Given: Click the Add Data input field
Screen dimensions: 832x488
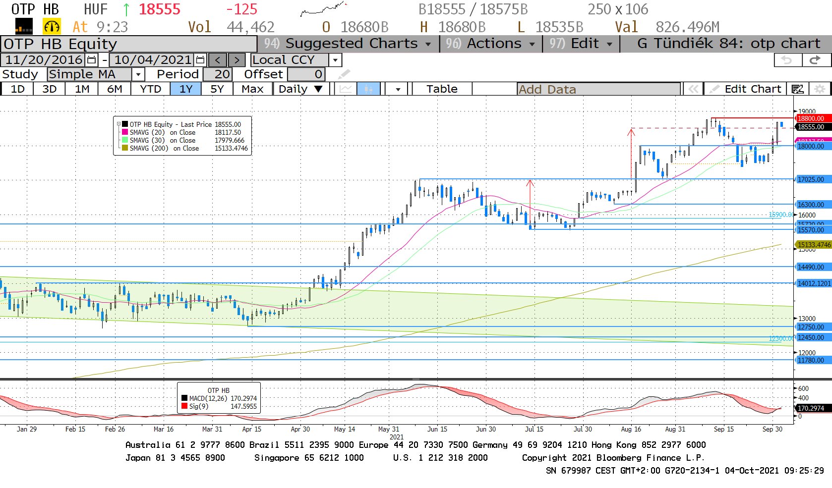Looking at the screenshot, I should (x=598, y=89).
